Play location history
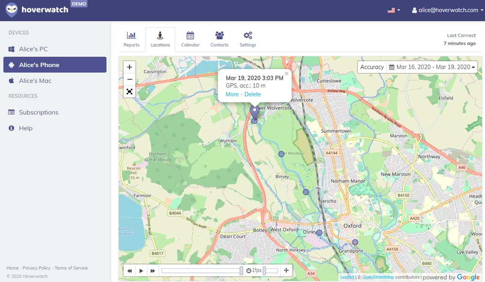The width and height of the screenshot is (485, 282). pos(141,271)
